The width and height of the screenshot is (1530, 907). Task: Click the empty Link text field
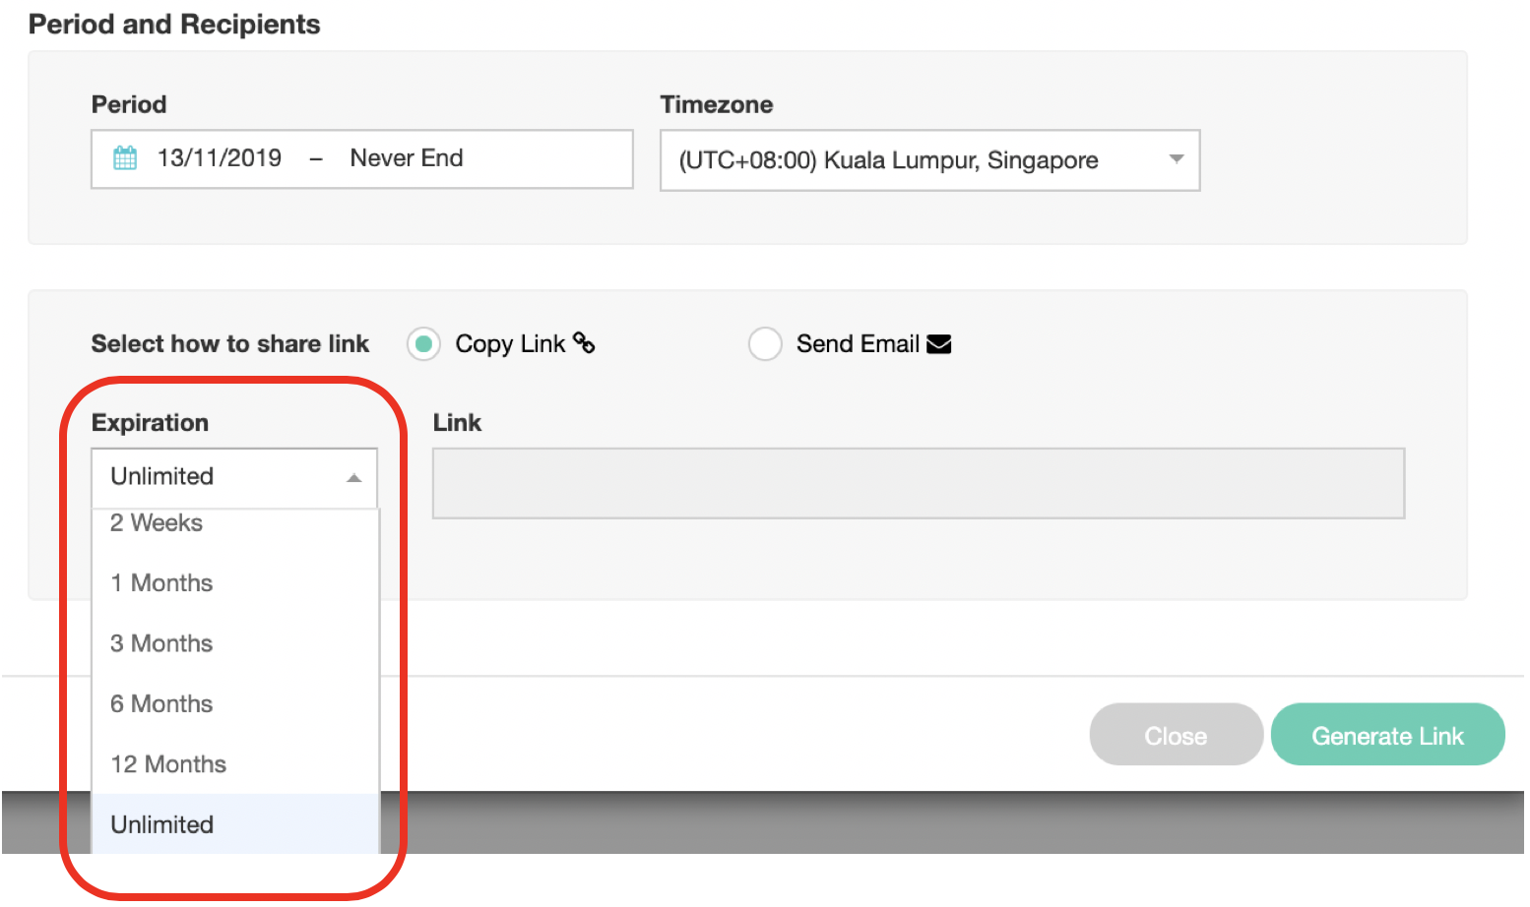point(918,483)
